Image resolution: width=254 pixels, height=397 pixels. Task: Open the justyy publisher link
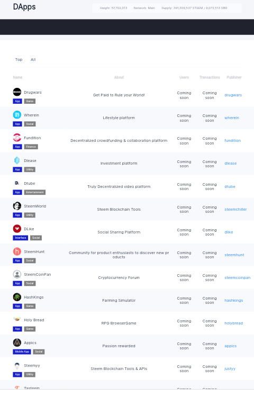(230, 368)
